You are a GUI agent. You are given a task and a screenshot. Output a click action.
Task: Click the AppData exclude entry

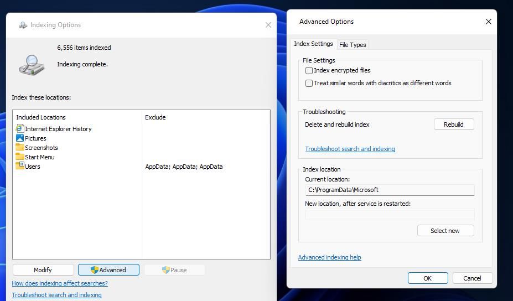click(184, 167)
